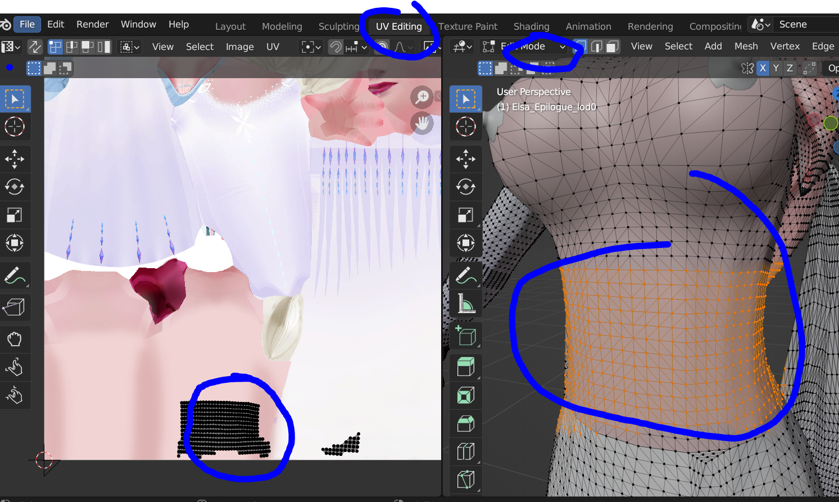Screen dimensions: 839x502
Task: Choose the UV editor Move tool
Action: (x=15, y=159)
